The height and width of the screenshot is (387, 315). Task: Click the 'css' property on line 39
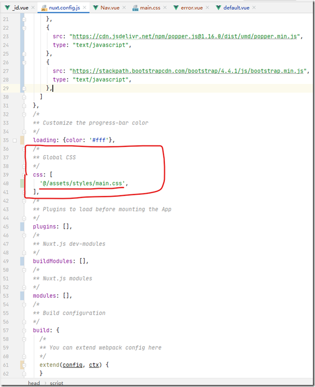[38, 175]
